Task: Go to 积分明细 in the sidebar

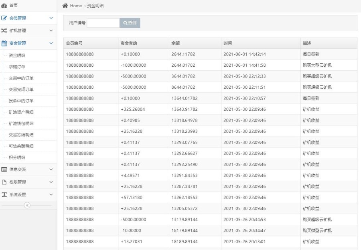Action: click(17, 158)
